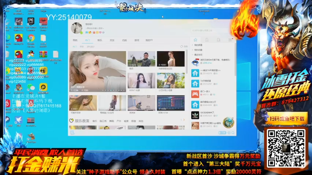
Task: Open the orange gamepad channel in the recent list
Action: click(195, 94)
